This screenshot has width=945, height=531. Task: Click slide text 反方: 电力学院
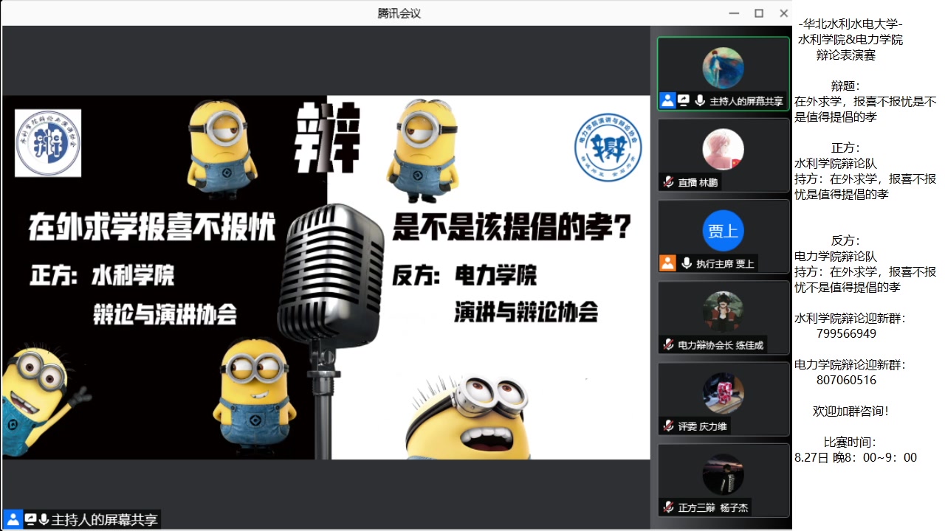point(464,277)
